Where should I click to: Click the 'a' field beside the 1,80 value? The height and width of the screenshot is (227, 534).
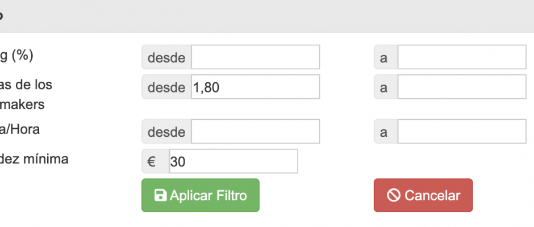click(x=461, y=87)
